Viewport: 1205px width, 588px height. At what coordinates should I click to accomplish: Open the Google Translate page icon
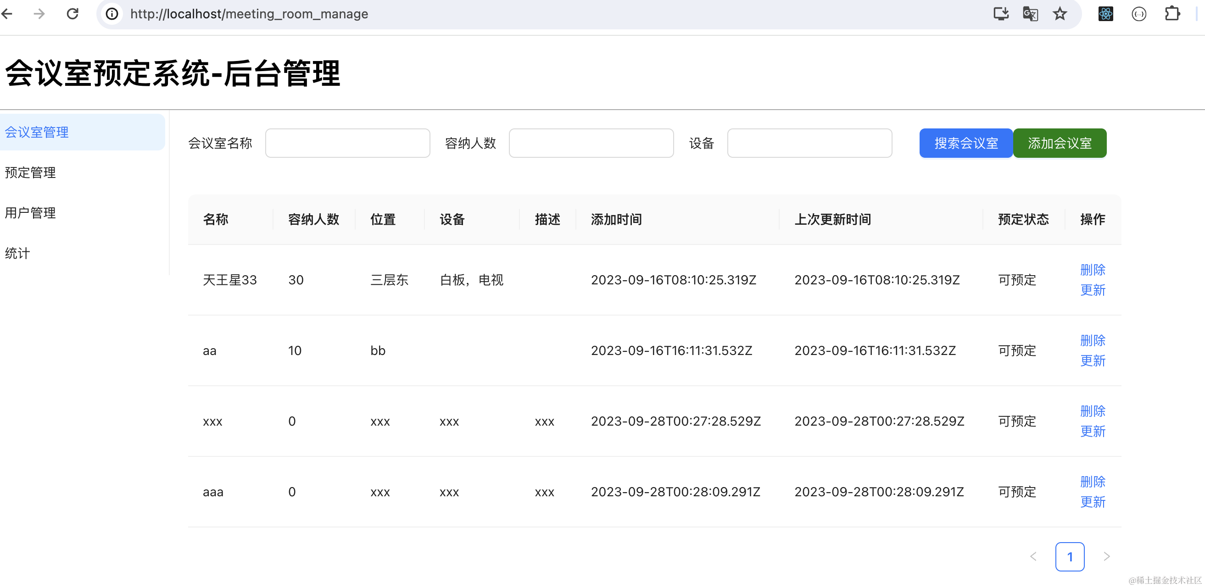[x=1030, y=14]
